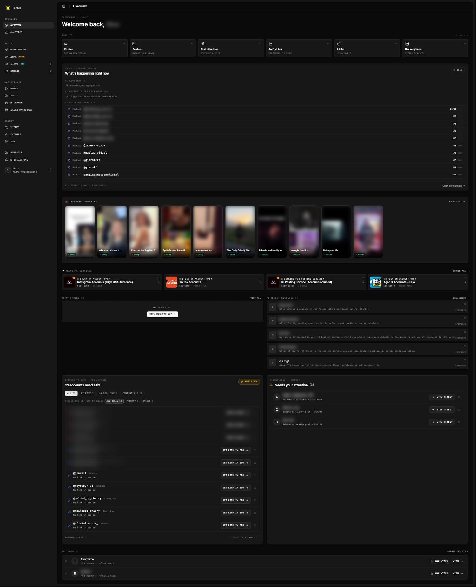Viewport: 476px width, 587px height.
Task: Select the Content Gap tab
Action: [132, 393]
